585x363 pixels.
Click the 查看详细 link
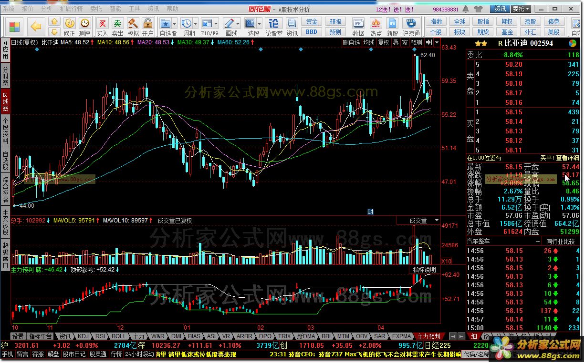(x=567, y=158)
